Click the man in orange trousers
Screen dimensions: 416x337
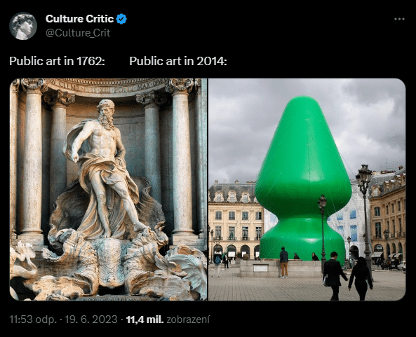pos(284,262)
